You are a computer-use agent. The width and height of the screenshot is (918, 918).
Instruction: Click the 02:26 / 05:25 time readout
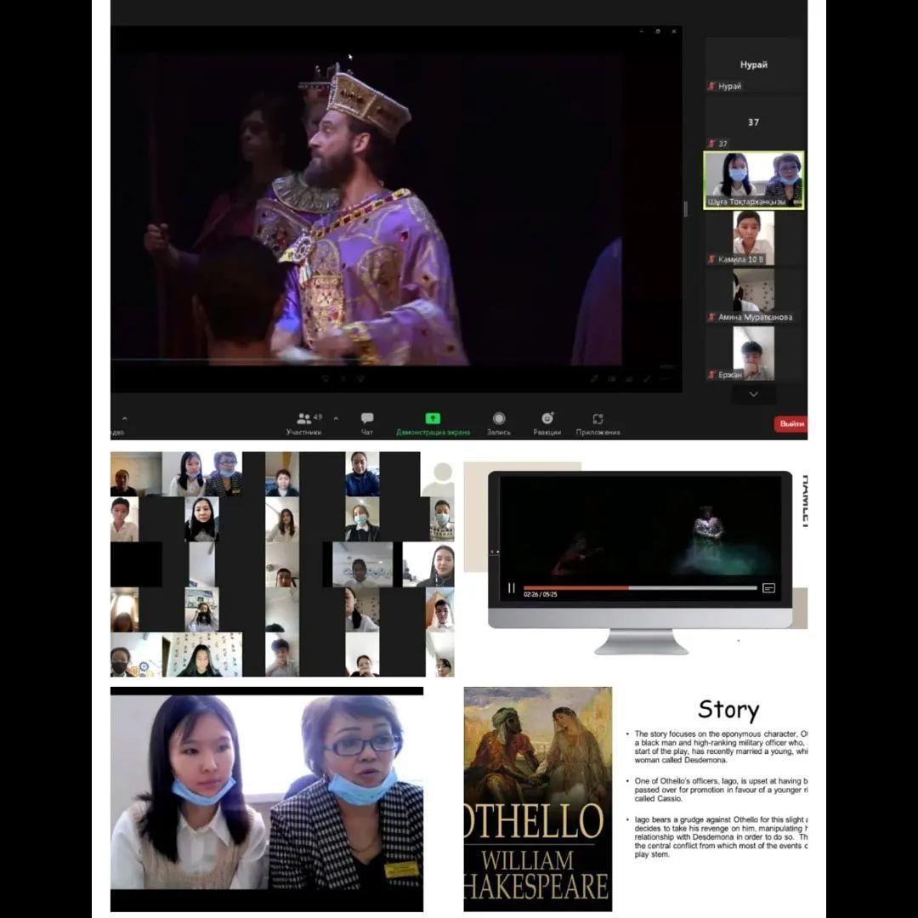tap(541, 595)
